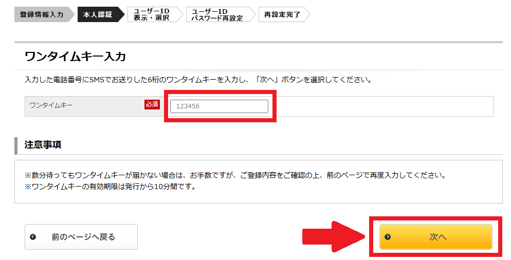511x260 pixels.
Task: Click empty row area right of key input
Action: click(385, 106)
